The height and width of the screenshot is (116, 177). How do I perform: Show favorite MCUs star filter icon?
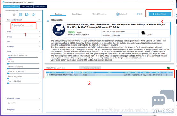pos(14,14)
